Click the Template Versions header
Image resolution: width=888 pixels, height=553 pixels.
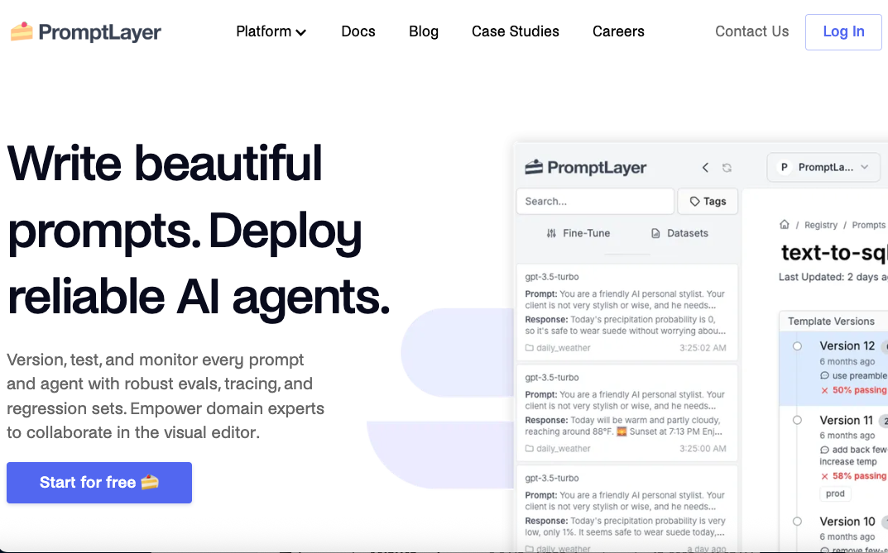[832, 322]
